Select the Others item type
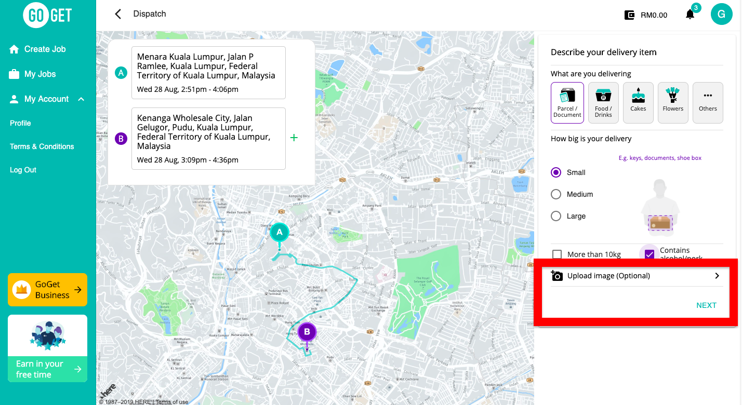 pos(708,103)
